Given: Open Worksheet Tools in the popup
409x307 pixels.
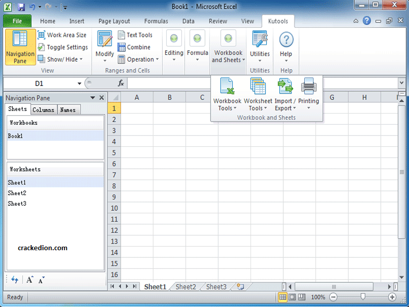Looking at the screenshot, I should [x=258, y=94].
